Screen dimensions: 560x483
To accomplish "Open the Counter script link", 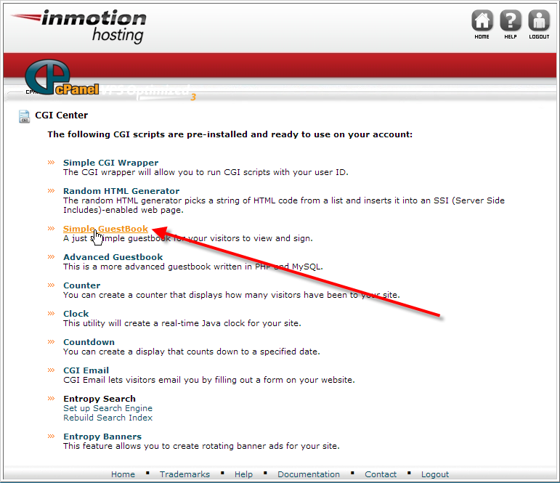I will (82, 285).
